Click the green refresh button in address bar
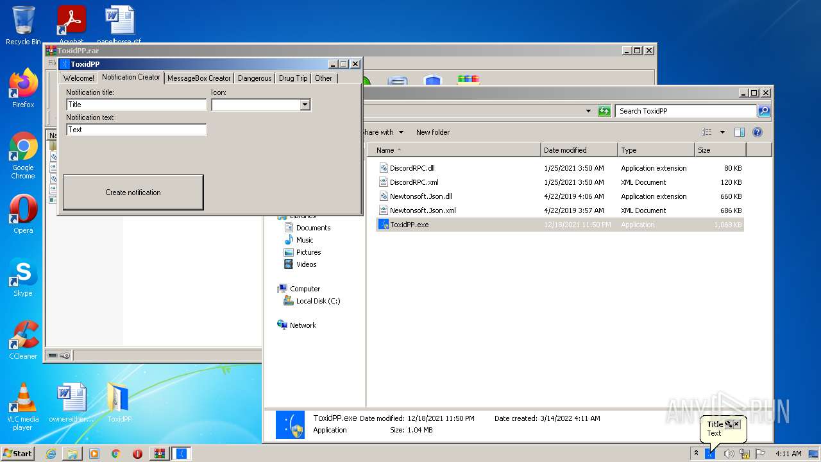The width and height of the screenshot is (821, 462). coord(604,111)
